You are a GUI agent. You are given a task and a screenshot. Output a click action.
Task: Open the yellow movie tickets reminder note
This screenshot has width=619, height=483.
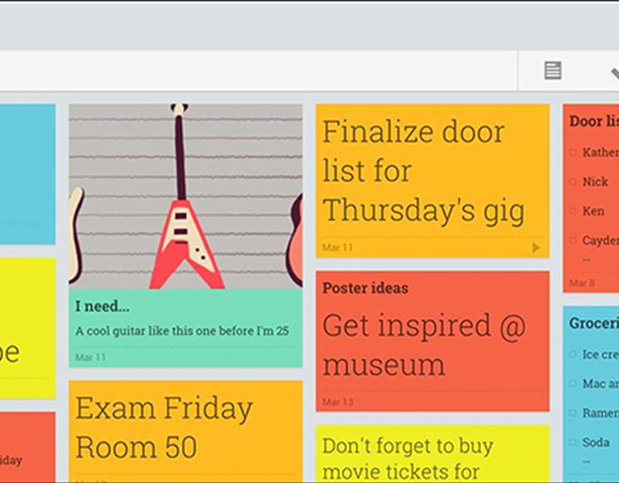click(433, 453)
